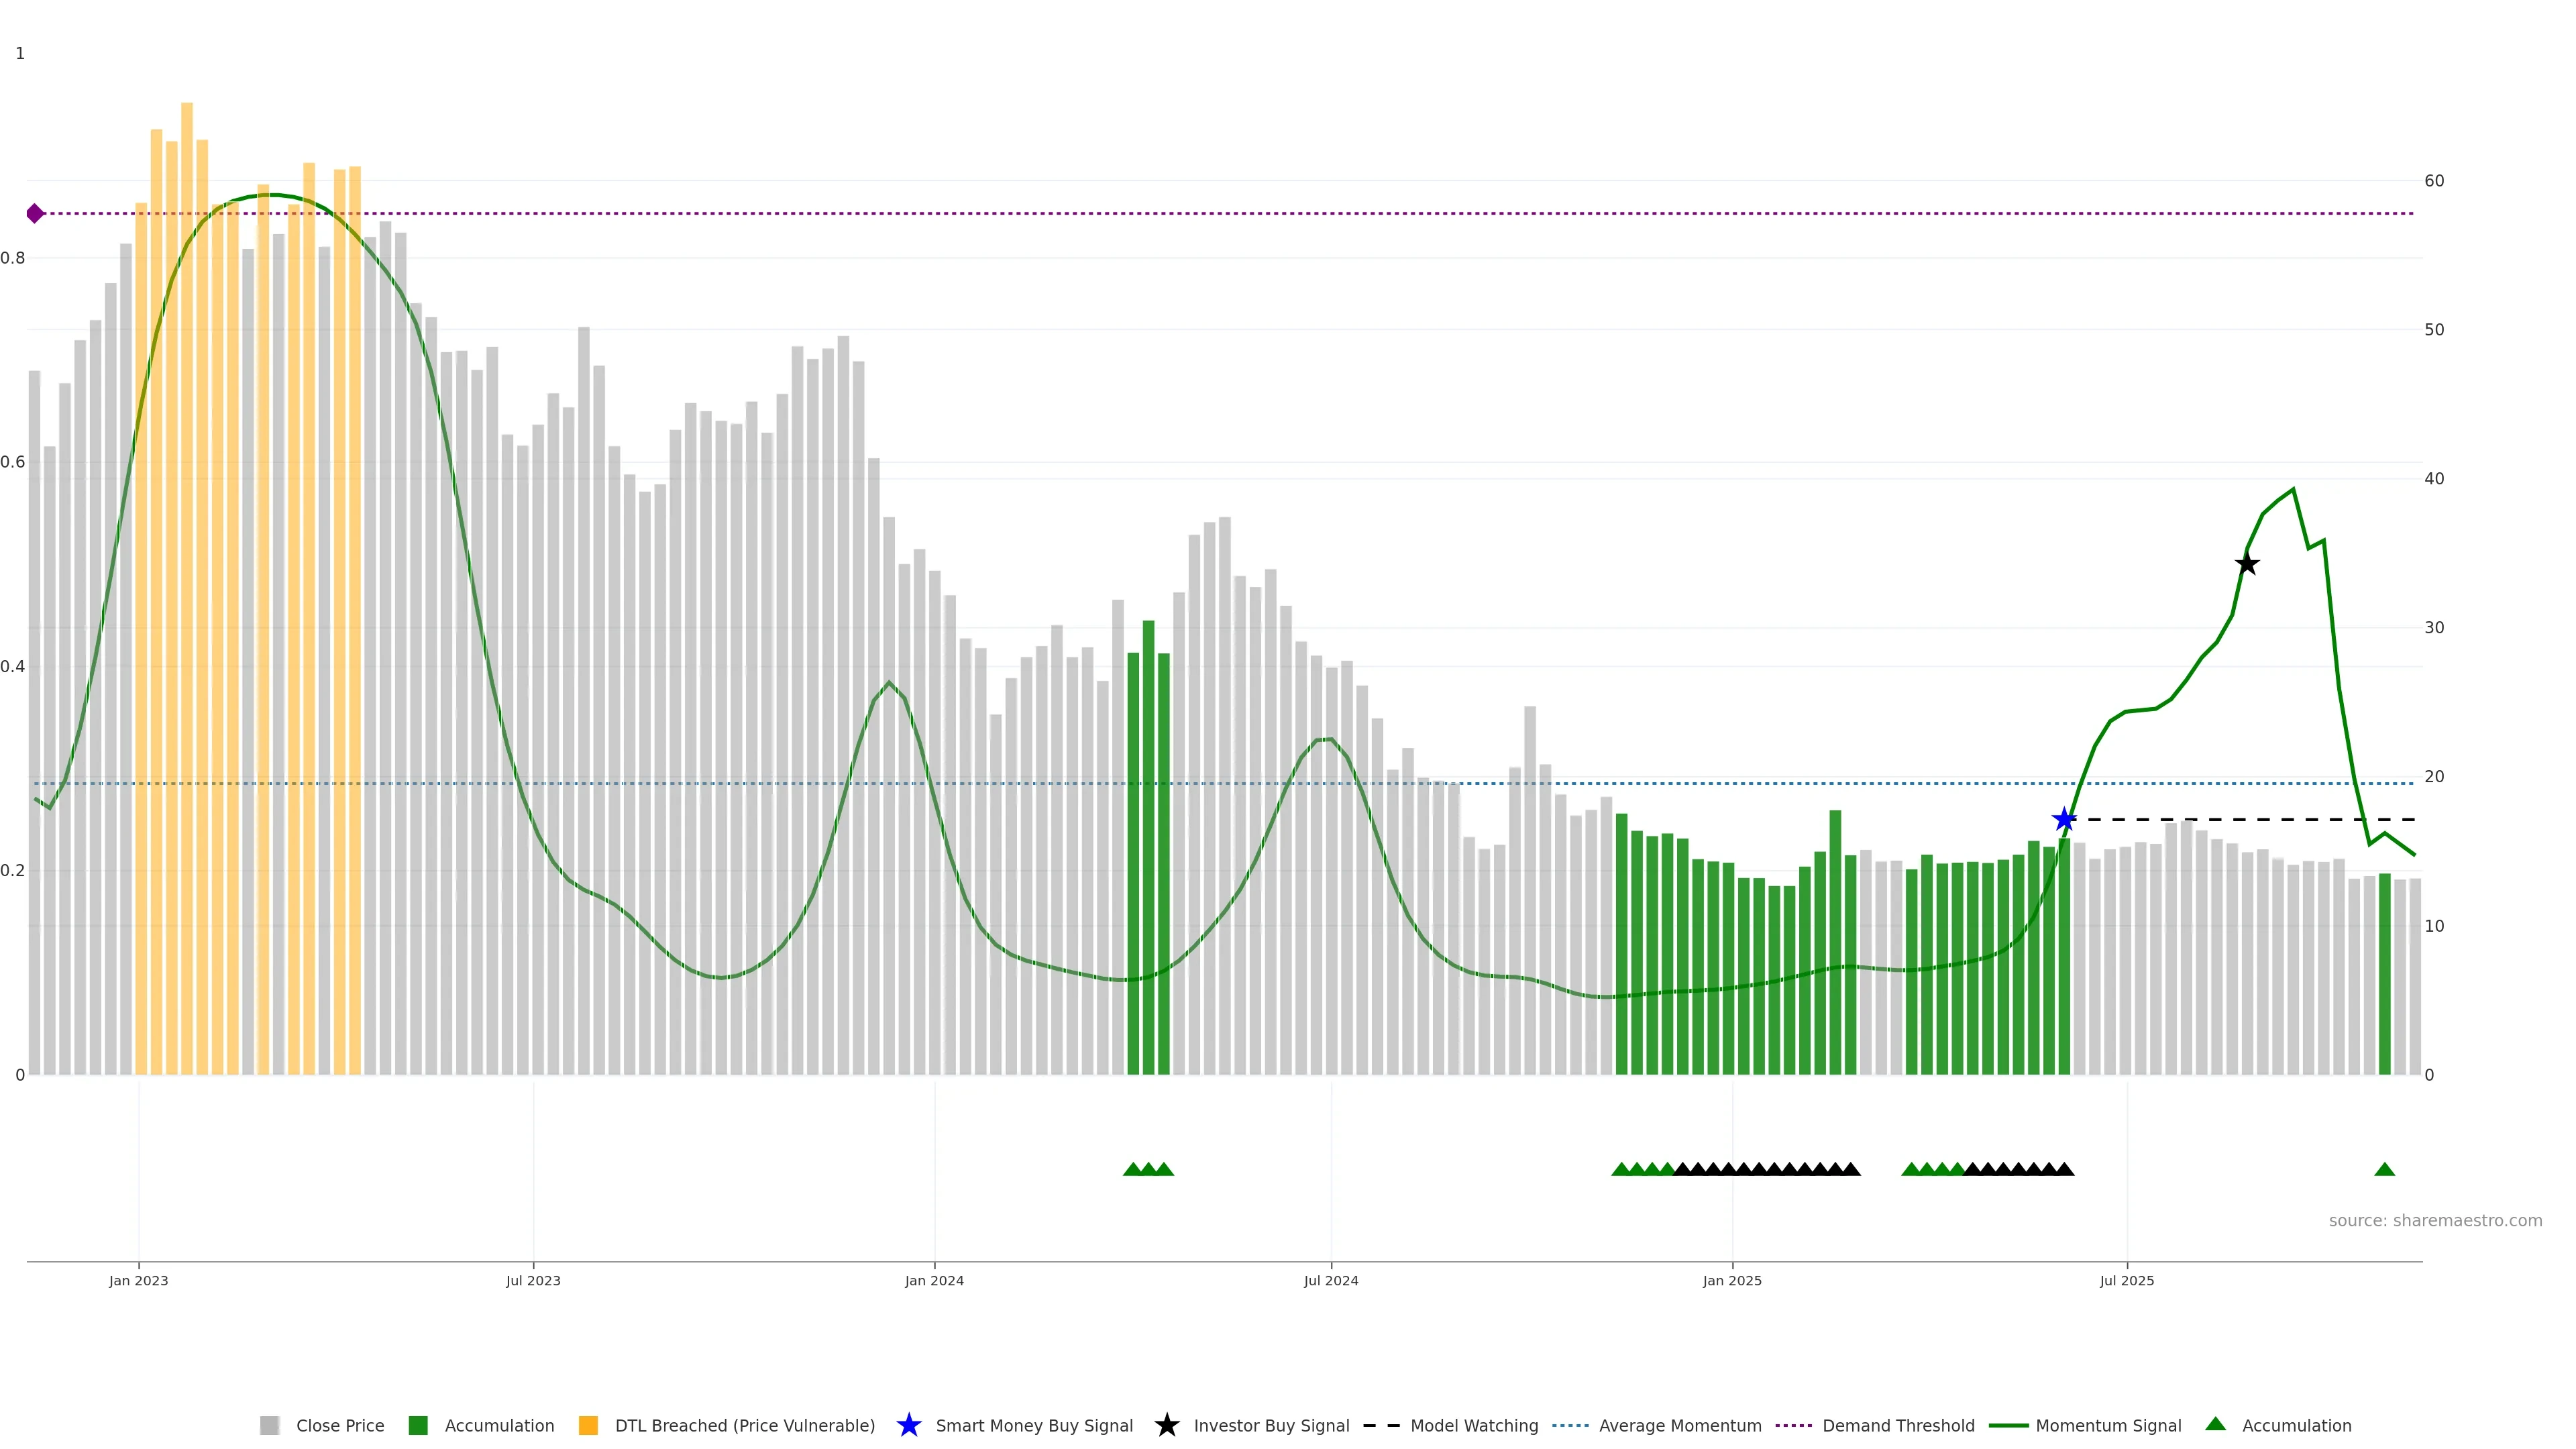
Task: Click the blue Smart Money star on chart
Action: (2064, 820)
